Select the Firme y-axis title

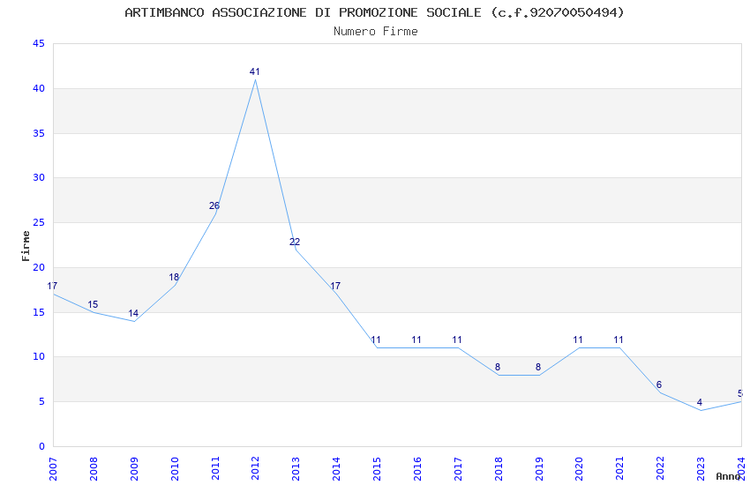pyautogui.click(x=26, y=246)
